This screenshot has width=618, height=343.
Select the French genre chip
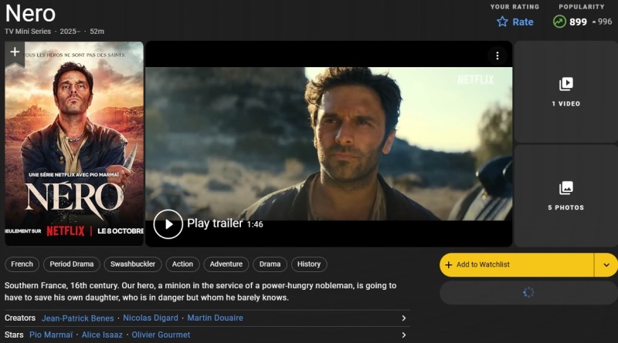(x=22, y=264)
